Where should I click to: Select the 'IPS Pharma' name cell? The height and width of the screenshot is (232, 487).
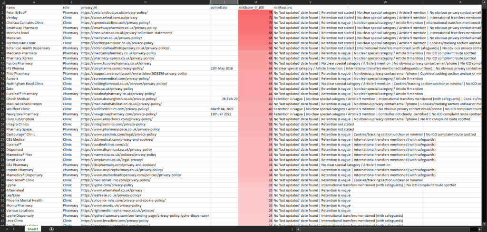pos(34,68)
